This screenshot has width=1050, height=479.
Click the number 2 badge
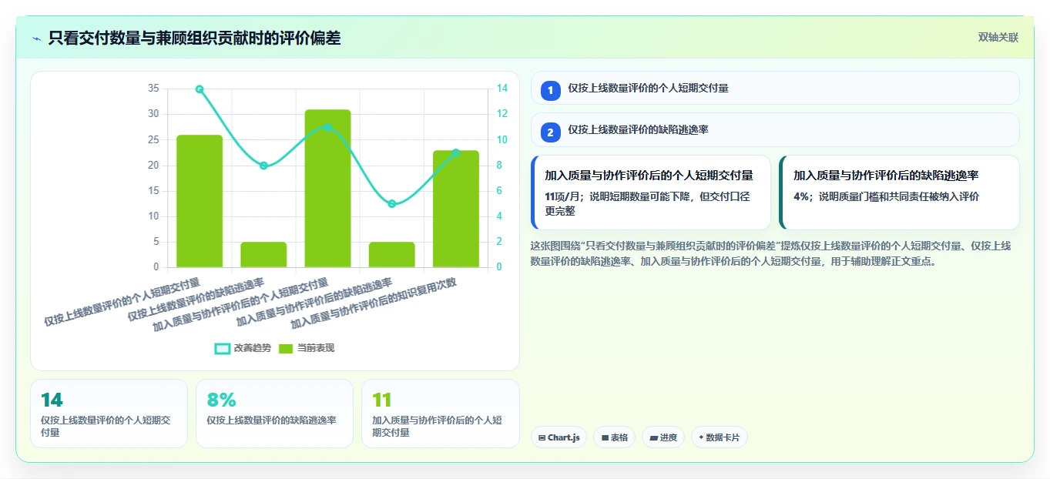[x=550, y=132]
